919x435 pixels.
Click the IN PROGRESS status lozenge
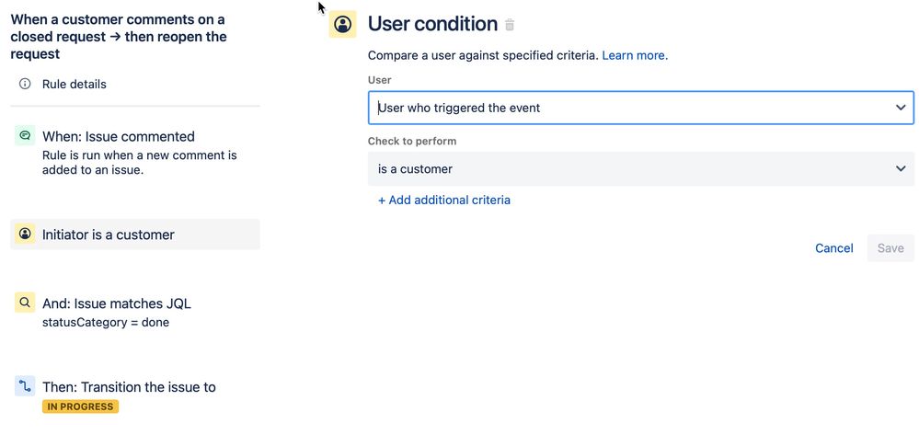point(80,406)
